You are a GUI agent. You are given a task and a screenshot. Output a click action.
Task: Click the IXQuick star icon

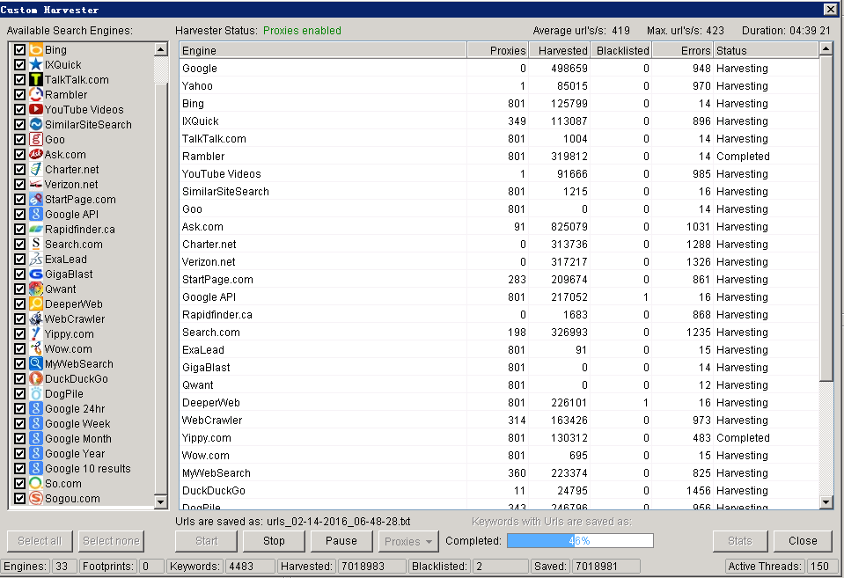[36, 64]
